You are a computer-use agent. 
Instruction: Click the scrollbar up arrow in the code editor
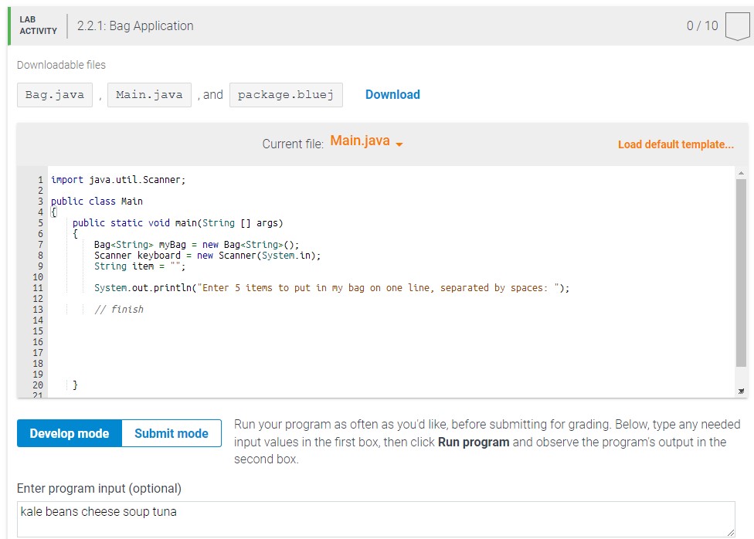pos(739,173)
